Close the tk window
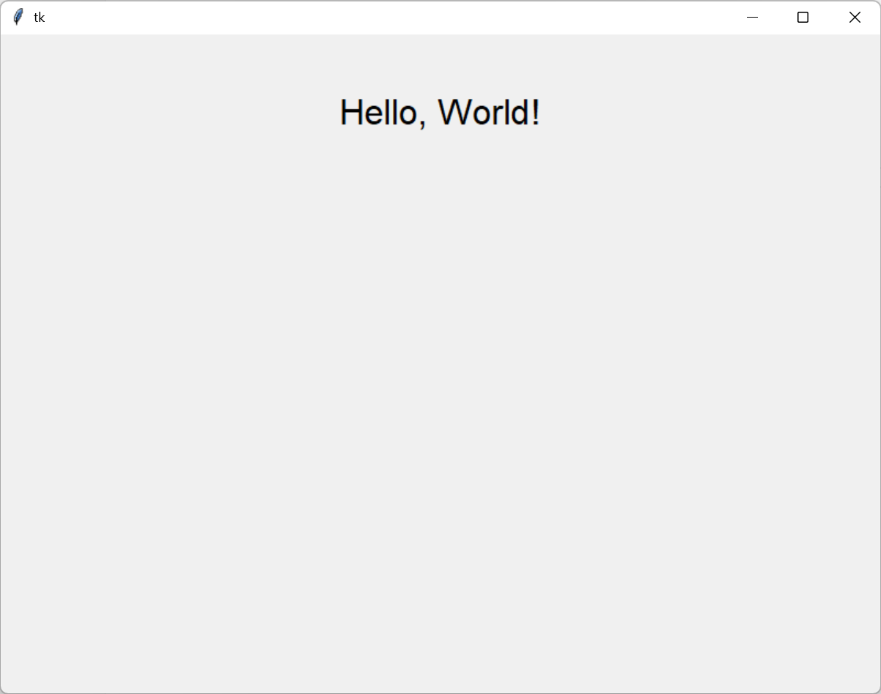881x694 pixels. pos(855,18)
